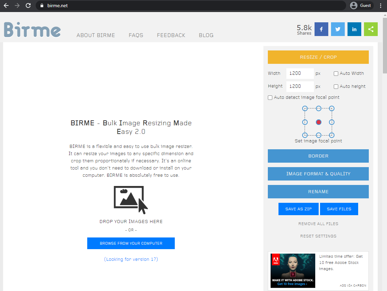Set focal point to top-right corner

pyautogui.click(x=332, y=108)
